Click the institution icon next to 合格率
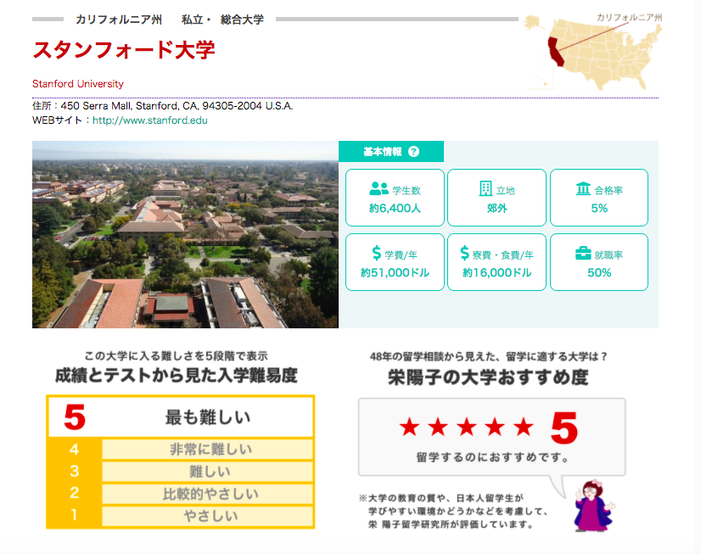Screen dimensions: 701x554 pos(583,188)
